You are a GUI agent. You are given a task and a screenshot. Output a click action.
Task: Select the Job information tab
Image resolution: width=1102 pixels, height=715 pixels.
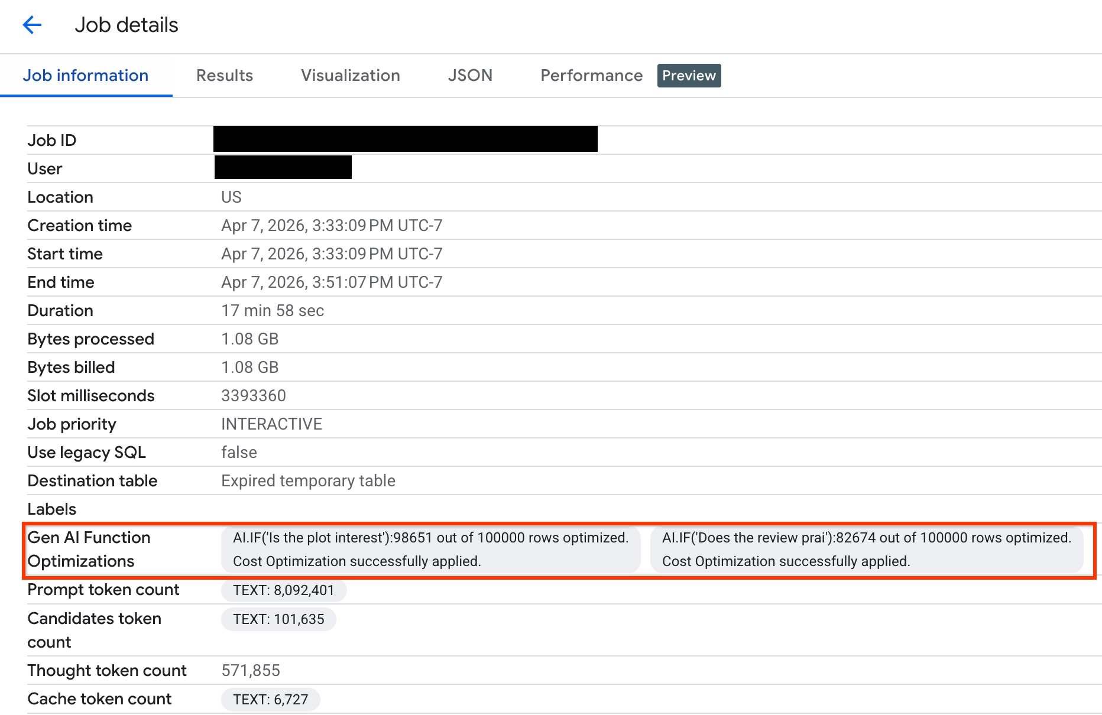[86, 75]
